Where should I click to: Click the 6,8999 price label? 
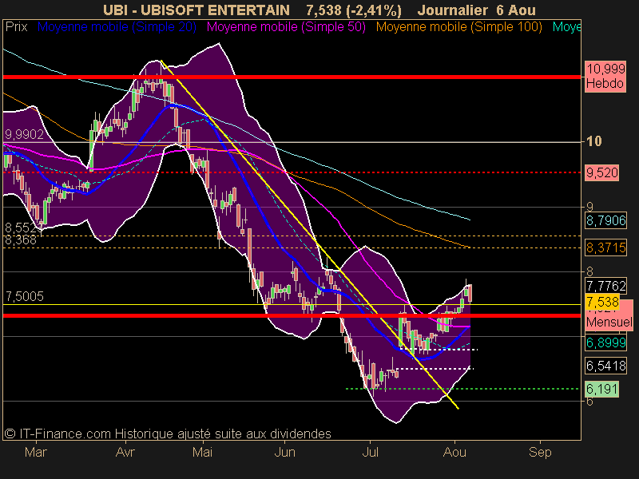pyautogui.click(x=605, y=342)
